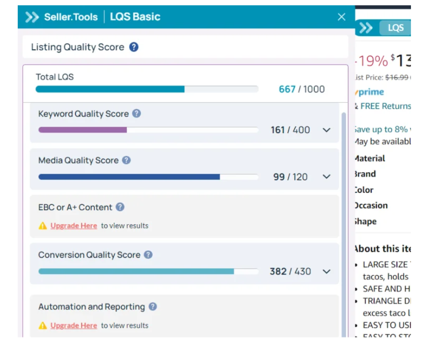
Task: Open the Listing Quality Score help icon
Action: click(134, 47)
